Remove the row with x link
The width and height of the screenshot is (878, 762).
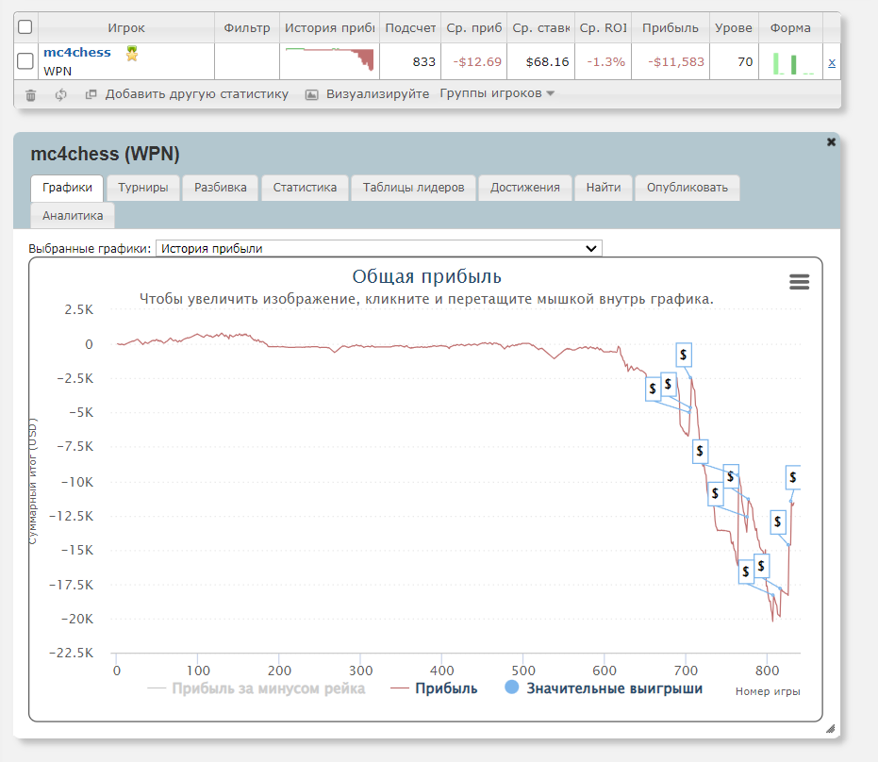(x=831, y=63)
